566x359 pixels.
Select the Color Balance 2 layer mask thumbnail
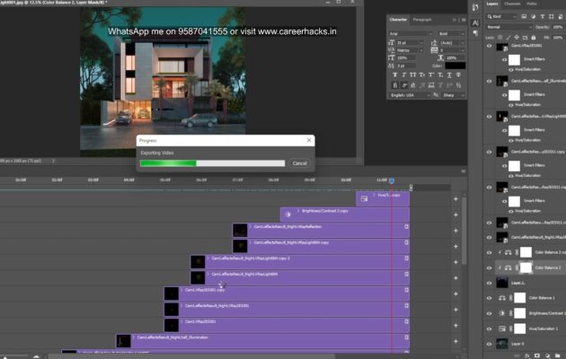[x=527, y=267]
